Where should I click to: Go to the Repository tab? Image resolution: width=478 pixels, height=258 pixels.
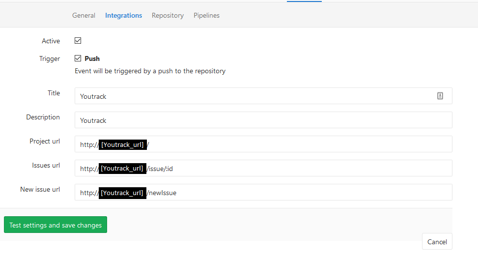click(168, 16)
